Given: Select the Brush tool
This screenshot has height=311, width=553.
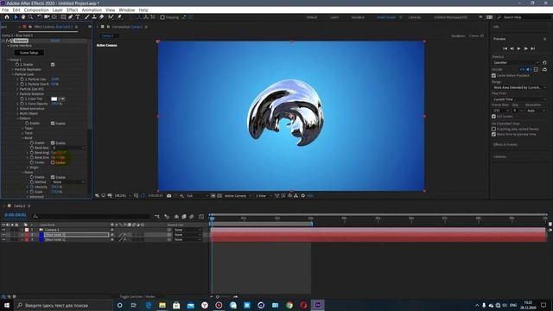Looking at the screenshot, I should tap(86, 17).
